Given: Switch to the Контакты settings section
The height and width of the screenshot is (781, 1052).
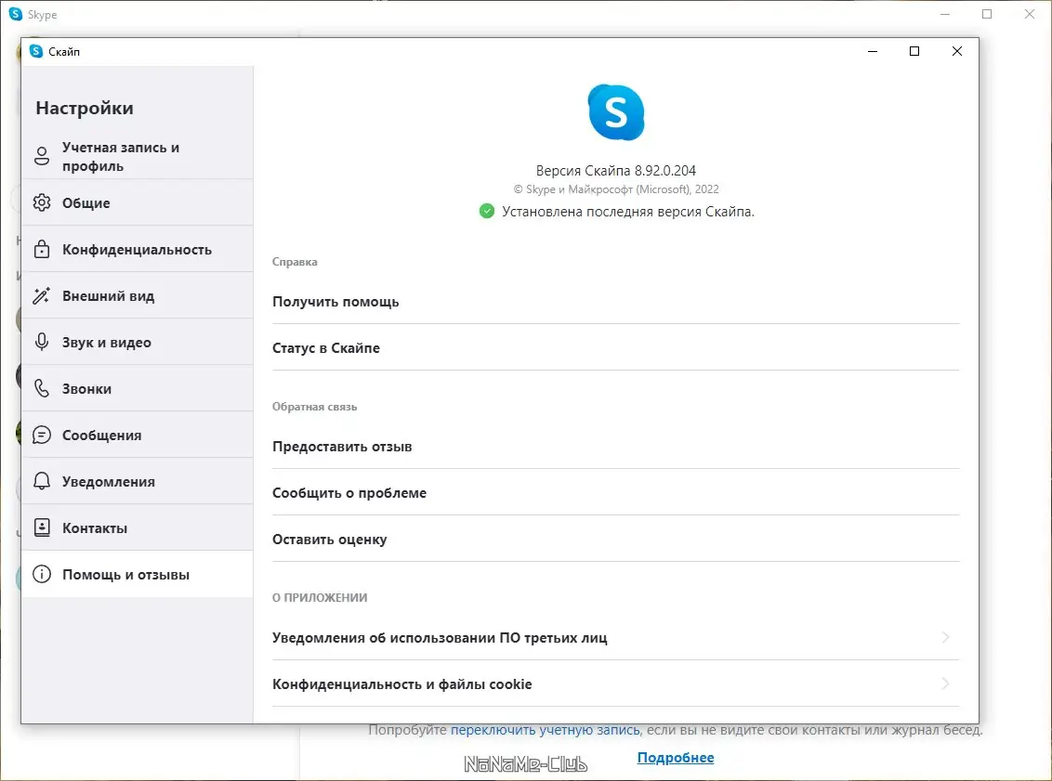Looking at the screenshot, I should [138, 527].
